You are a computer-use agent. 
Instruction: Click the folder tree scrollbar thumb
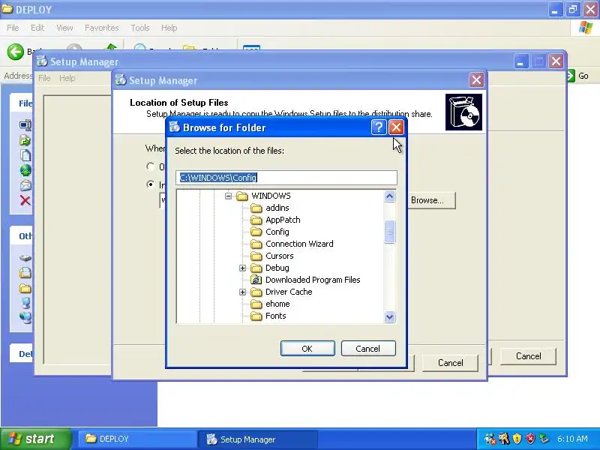(389, 232)
